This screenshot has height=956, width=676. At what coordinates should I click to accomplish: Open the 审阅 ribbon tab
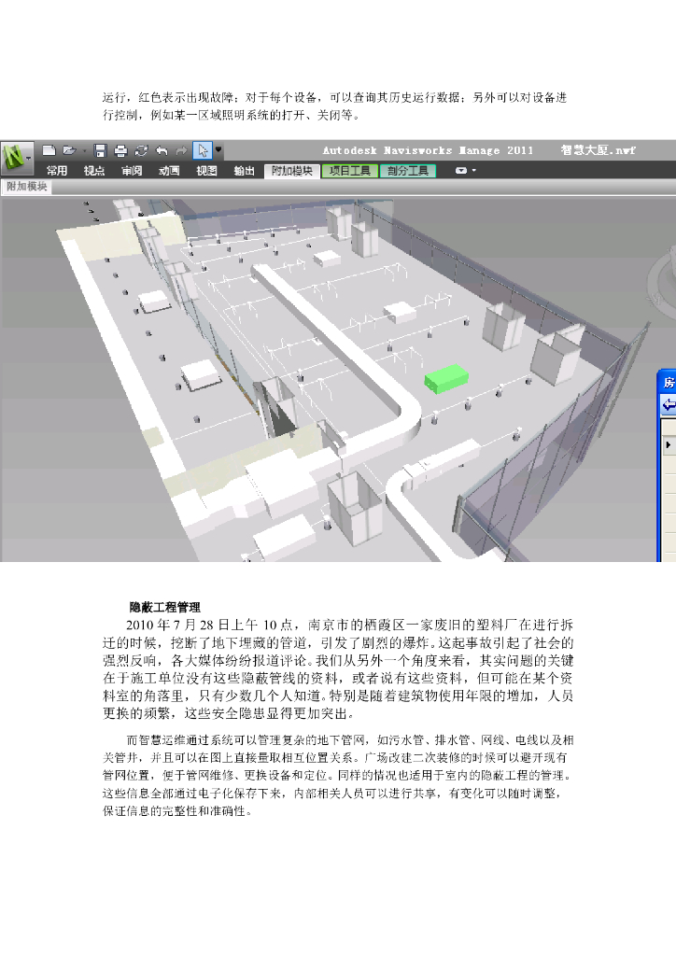pyautogui.click(x=132, y=171)
